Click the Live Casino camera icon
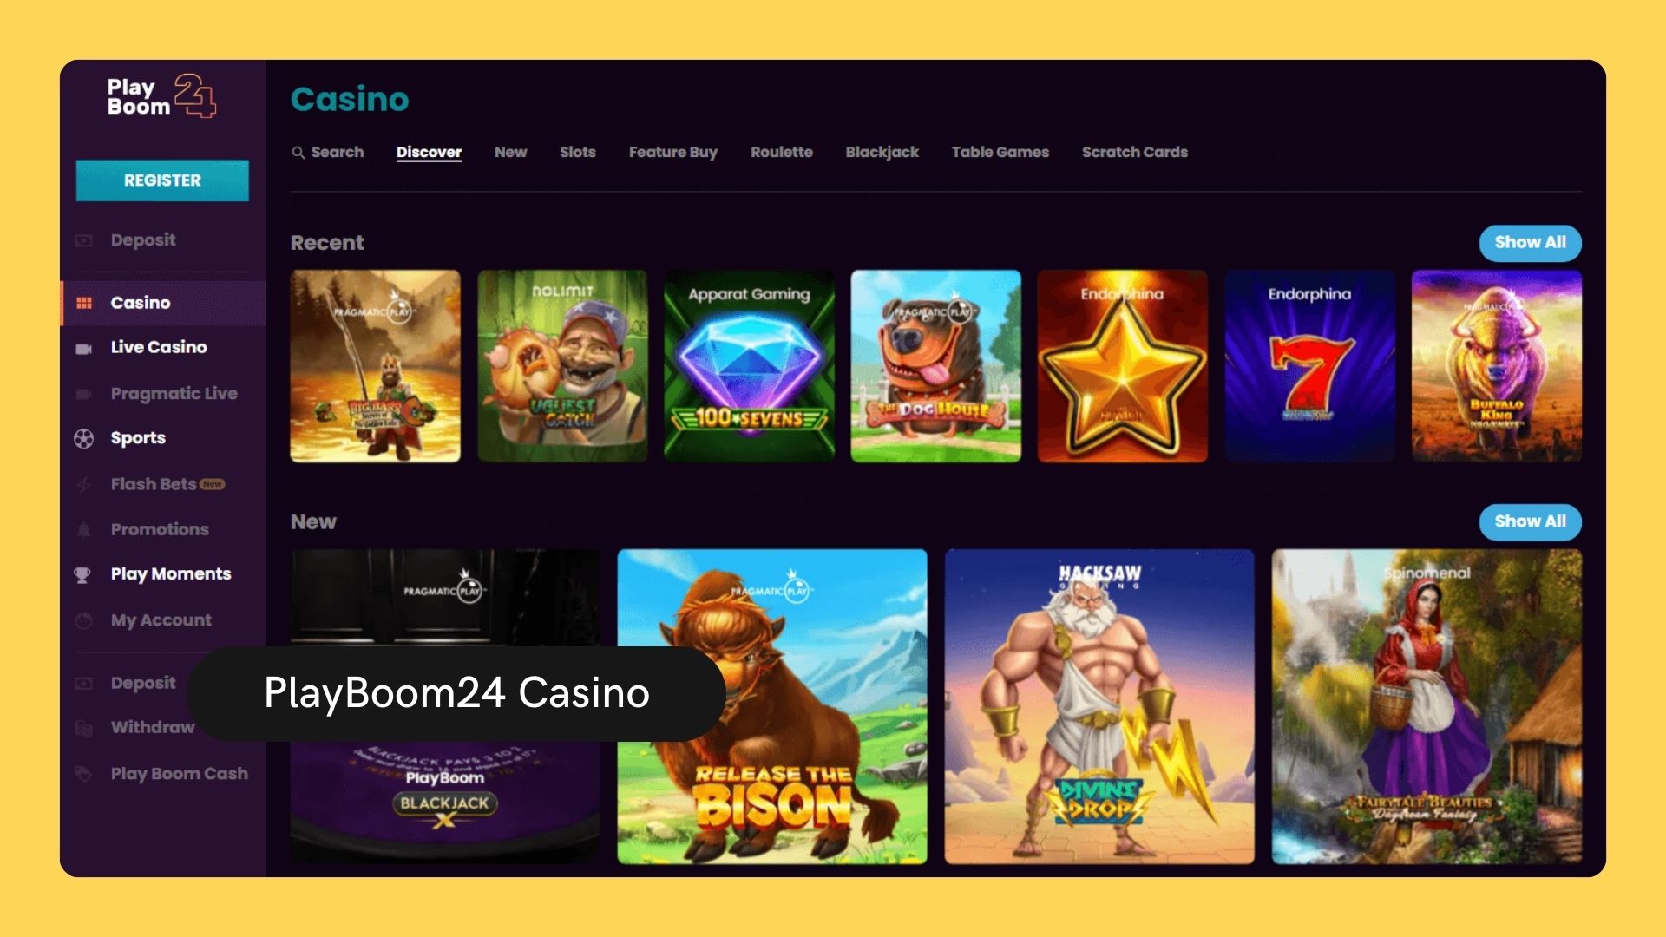1666x937 pixels. click(x=84, y=348)
